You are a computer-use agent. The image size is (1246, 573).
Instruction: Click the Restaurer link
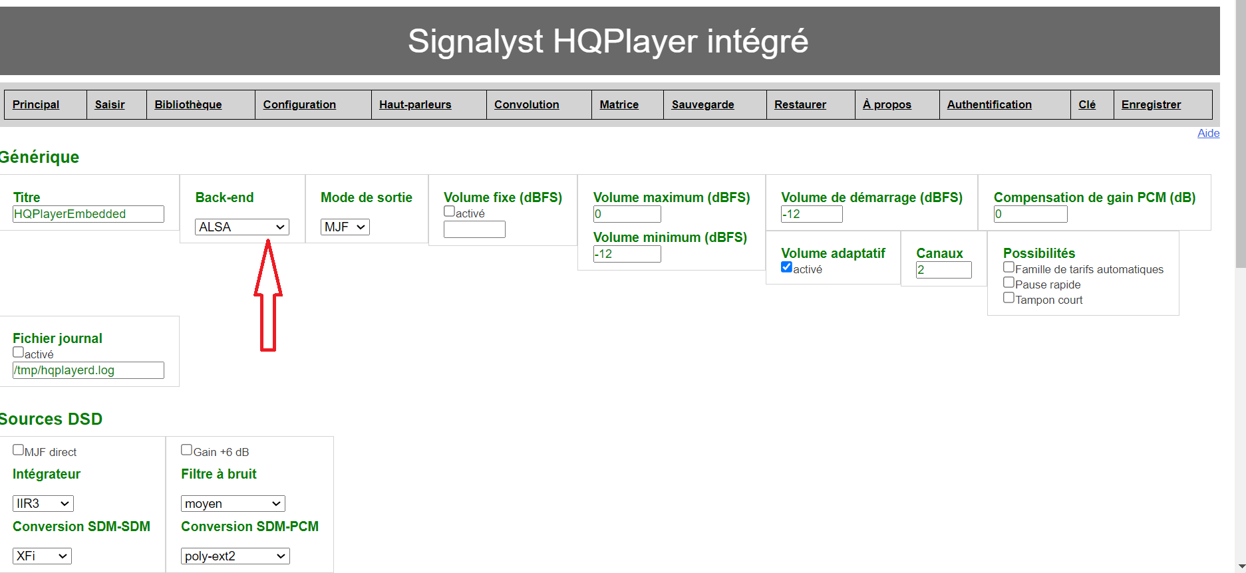pyautogui.click(x=800, y=104)
